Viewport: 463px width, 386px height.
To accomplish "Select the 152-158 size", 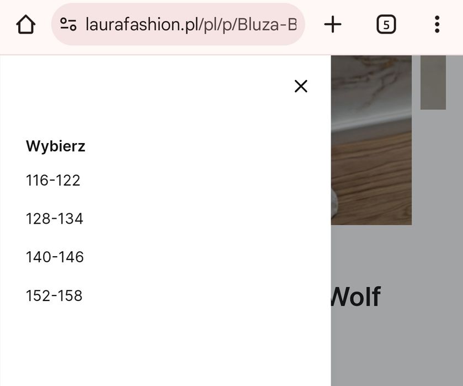I will coord(54,296).
